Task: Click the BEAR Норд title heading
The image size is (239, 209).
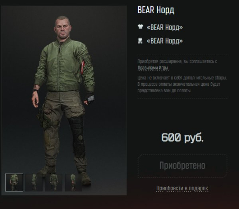Action: pos(156,10)
